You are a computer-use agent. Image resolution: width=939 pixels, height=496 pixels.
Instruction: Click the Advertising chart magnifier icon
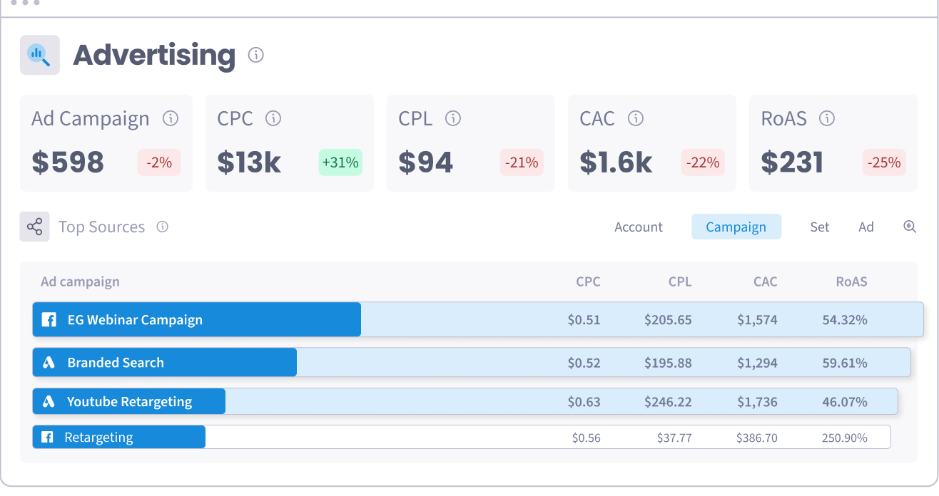(39, 55)
